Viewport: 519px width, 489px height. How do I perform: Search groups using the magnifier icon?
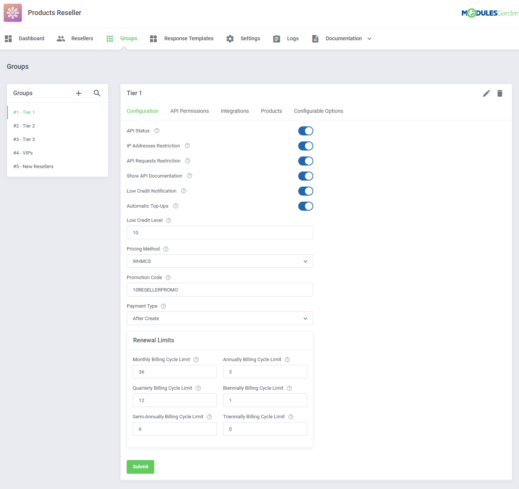[x=97, y=93]
